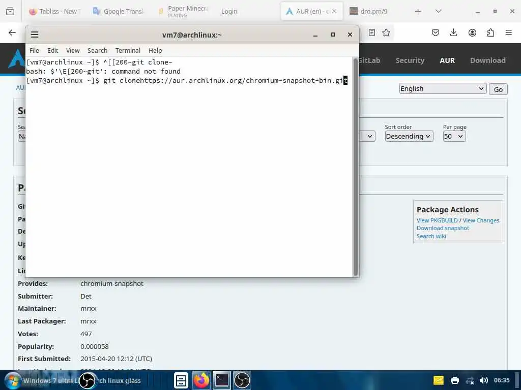Click Search wiki link
The width and height of the screenshot is (521, 390).
(x=431, y=236)
